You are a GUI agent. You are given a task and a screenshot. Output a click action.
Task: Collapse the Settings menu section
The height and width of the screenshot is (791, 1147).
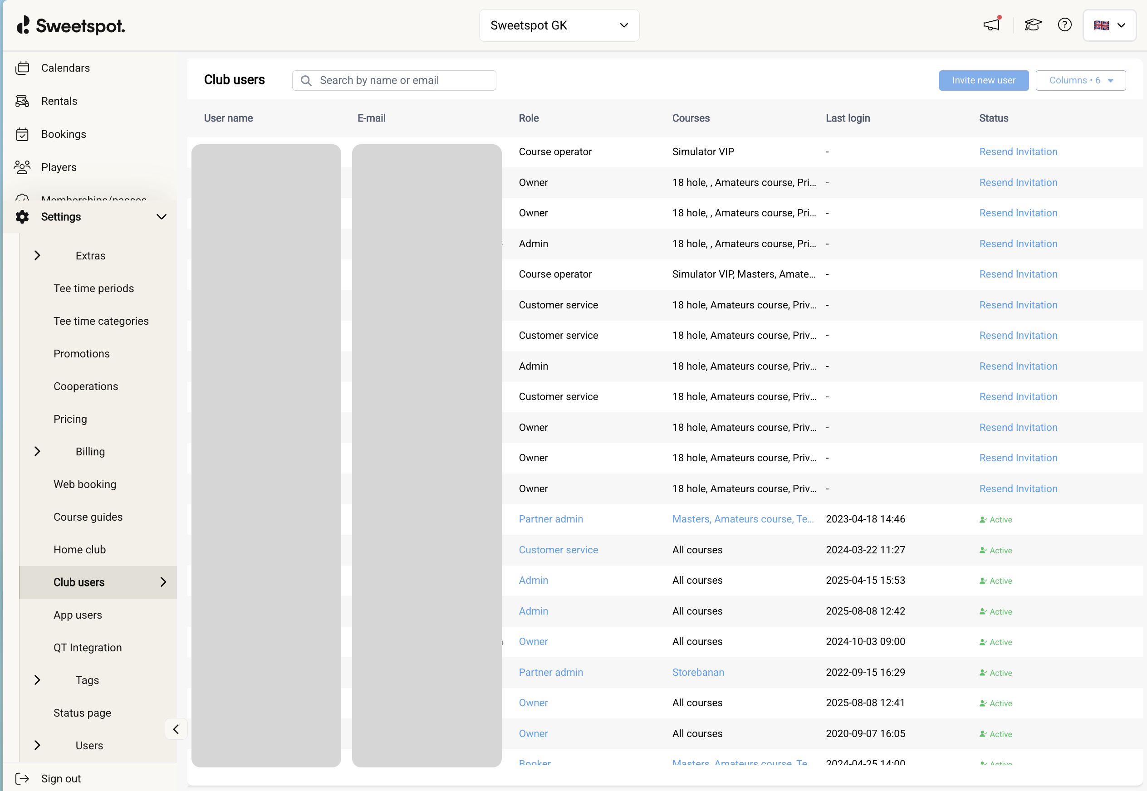click(x=161, y=217)
